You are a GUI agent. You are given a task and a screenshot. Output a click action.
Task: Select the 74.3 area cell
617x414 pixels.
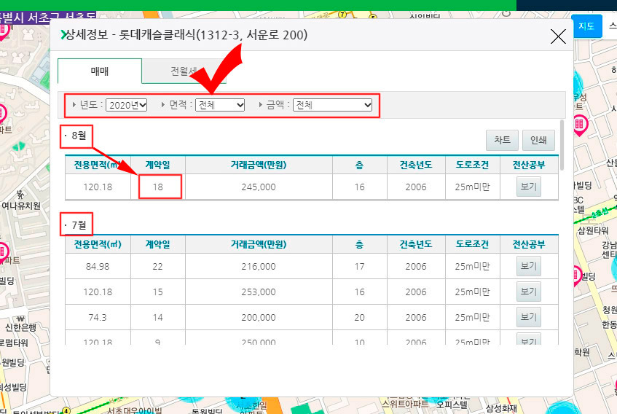[98, 318]
